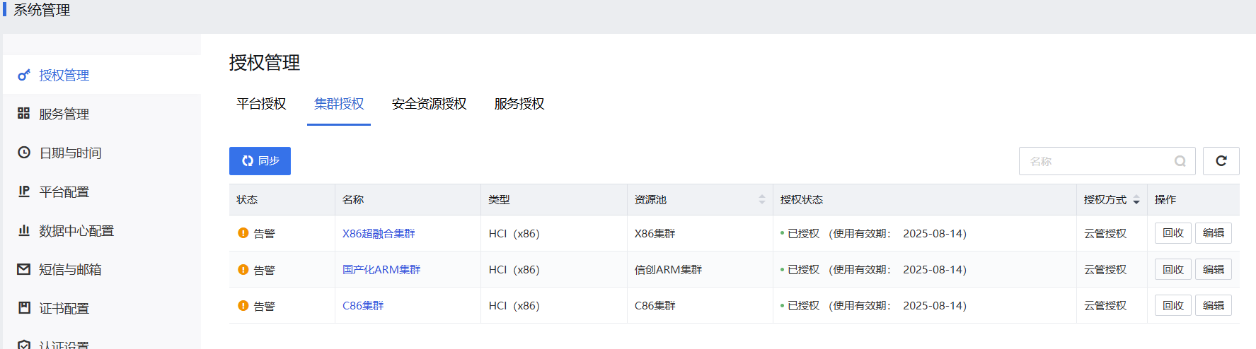Click the clock icon for 日期与时间
The image size is (1256, 349).
pyautogui.click(x=24, y=153)
